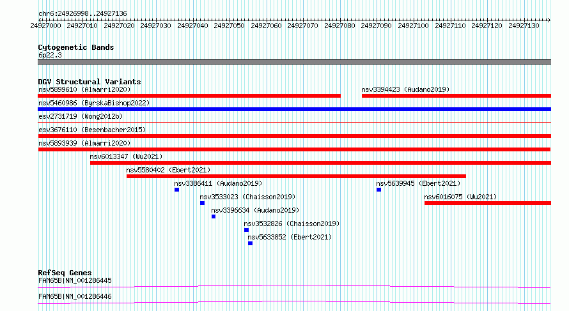Image resolution: width=569 pixels, height=311 pixels.
Task: Click the red bar under nsv5580402
Action: [296, 176]
